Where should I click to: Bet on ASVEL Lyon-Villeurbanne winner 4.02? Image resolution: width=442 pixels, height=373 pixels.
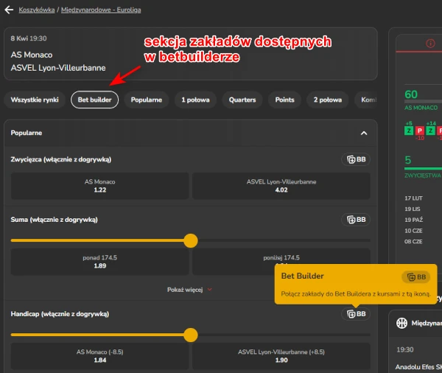(x=281, y=186)
